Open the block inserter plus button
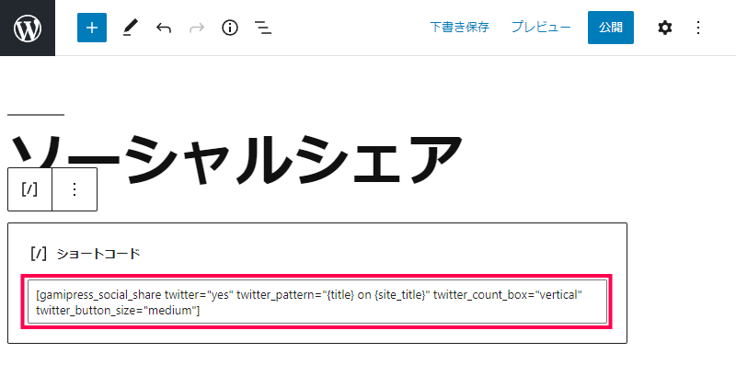Screen dimensions: 736x376 point(92,28)
